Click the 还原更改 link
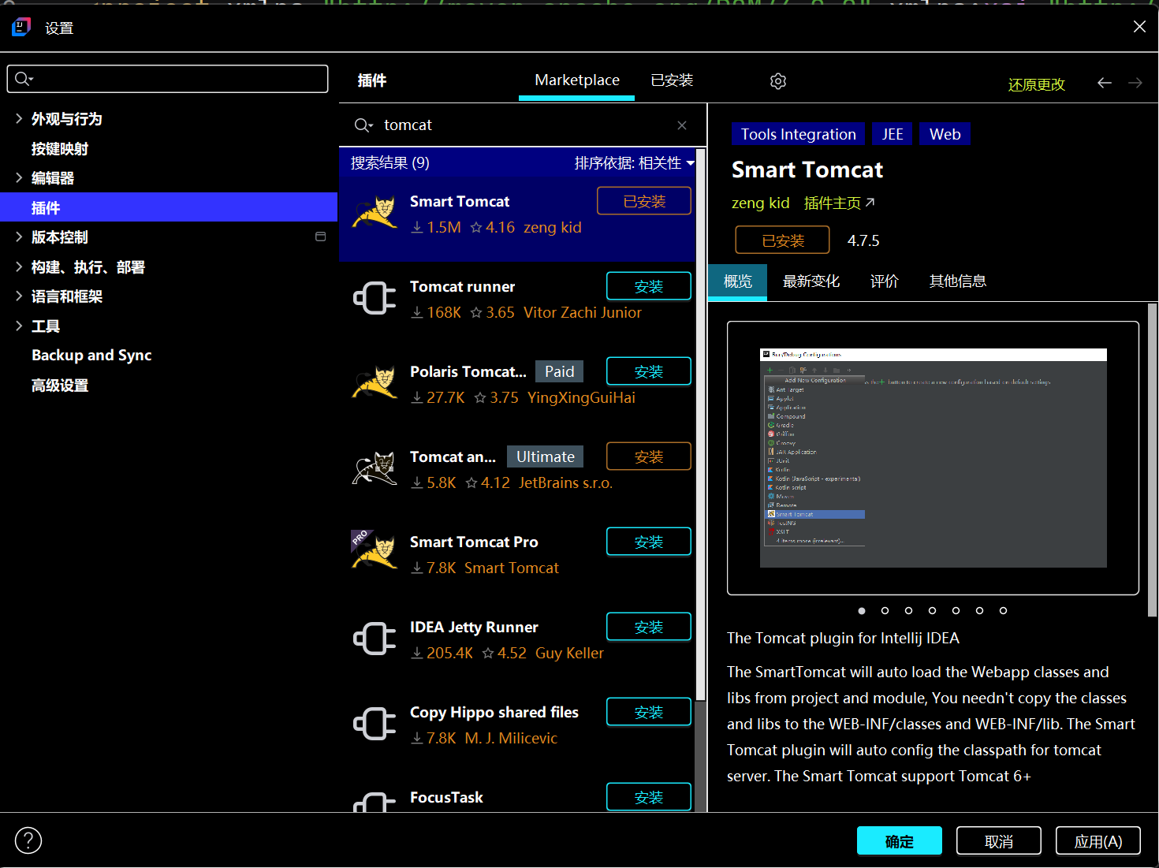The height and width of the screenshot is (868, 1159). [1037, 84]
